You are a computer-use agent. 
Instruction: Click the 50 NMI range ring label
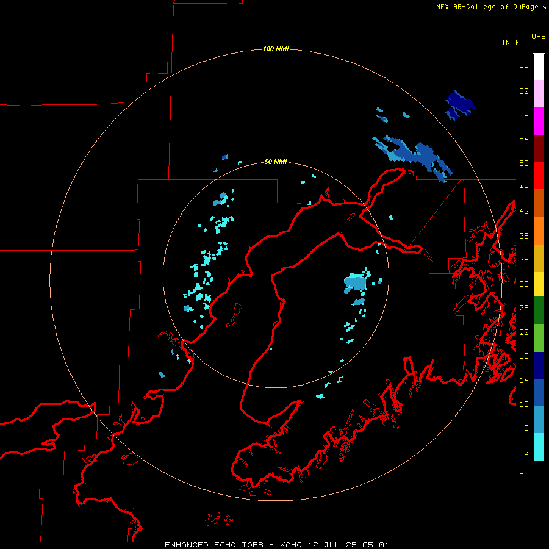[276, 162]
